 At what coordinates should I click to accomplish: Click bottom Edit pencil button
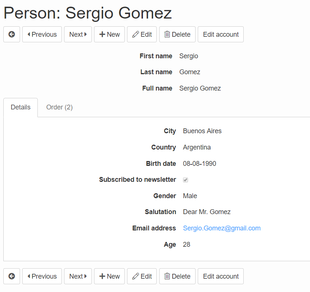point(142,276)
